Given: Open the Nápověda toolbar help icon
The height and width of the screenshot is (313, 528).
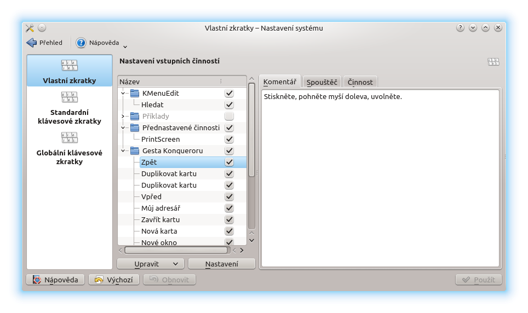Looking at the screenshot, I should 81,43.
